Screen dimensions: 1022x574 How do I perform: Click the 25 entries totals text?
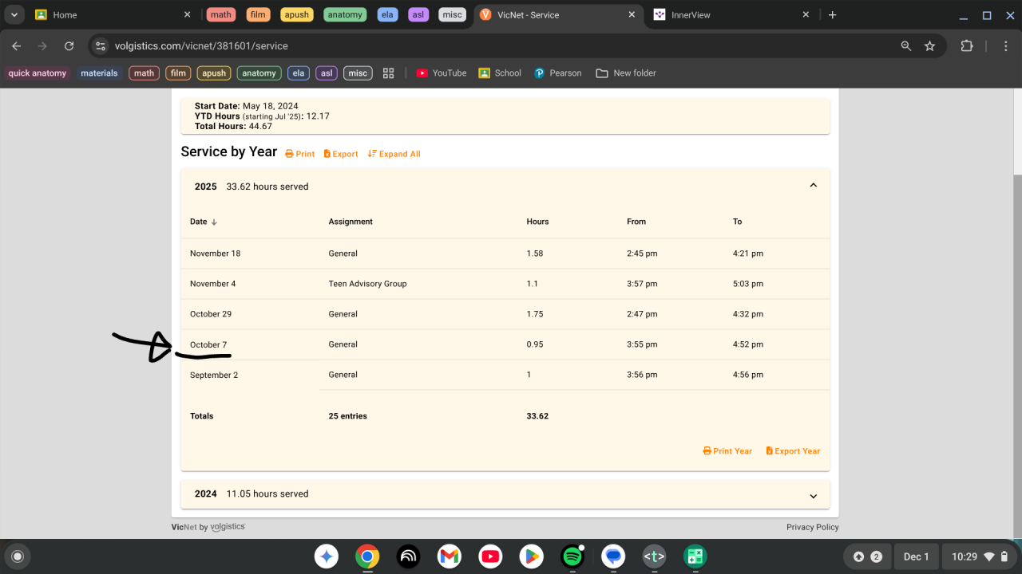tap(347, 416)
